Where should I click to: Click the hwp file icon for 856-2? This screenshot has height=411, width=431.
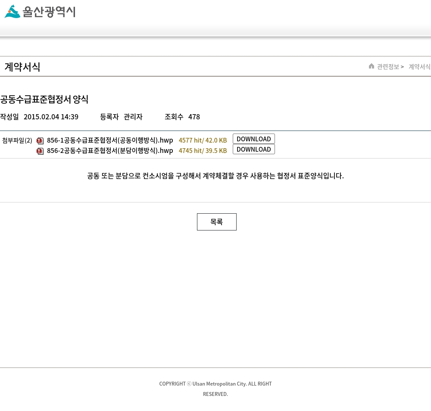(40, 151)
